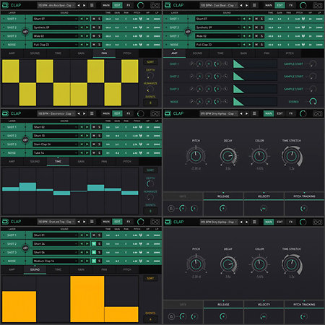
Task: Click SORT button in Afro Rock Band window
Action: point(150,62)
